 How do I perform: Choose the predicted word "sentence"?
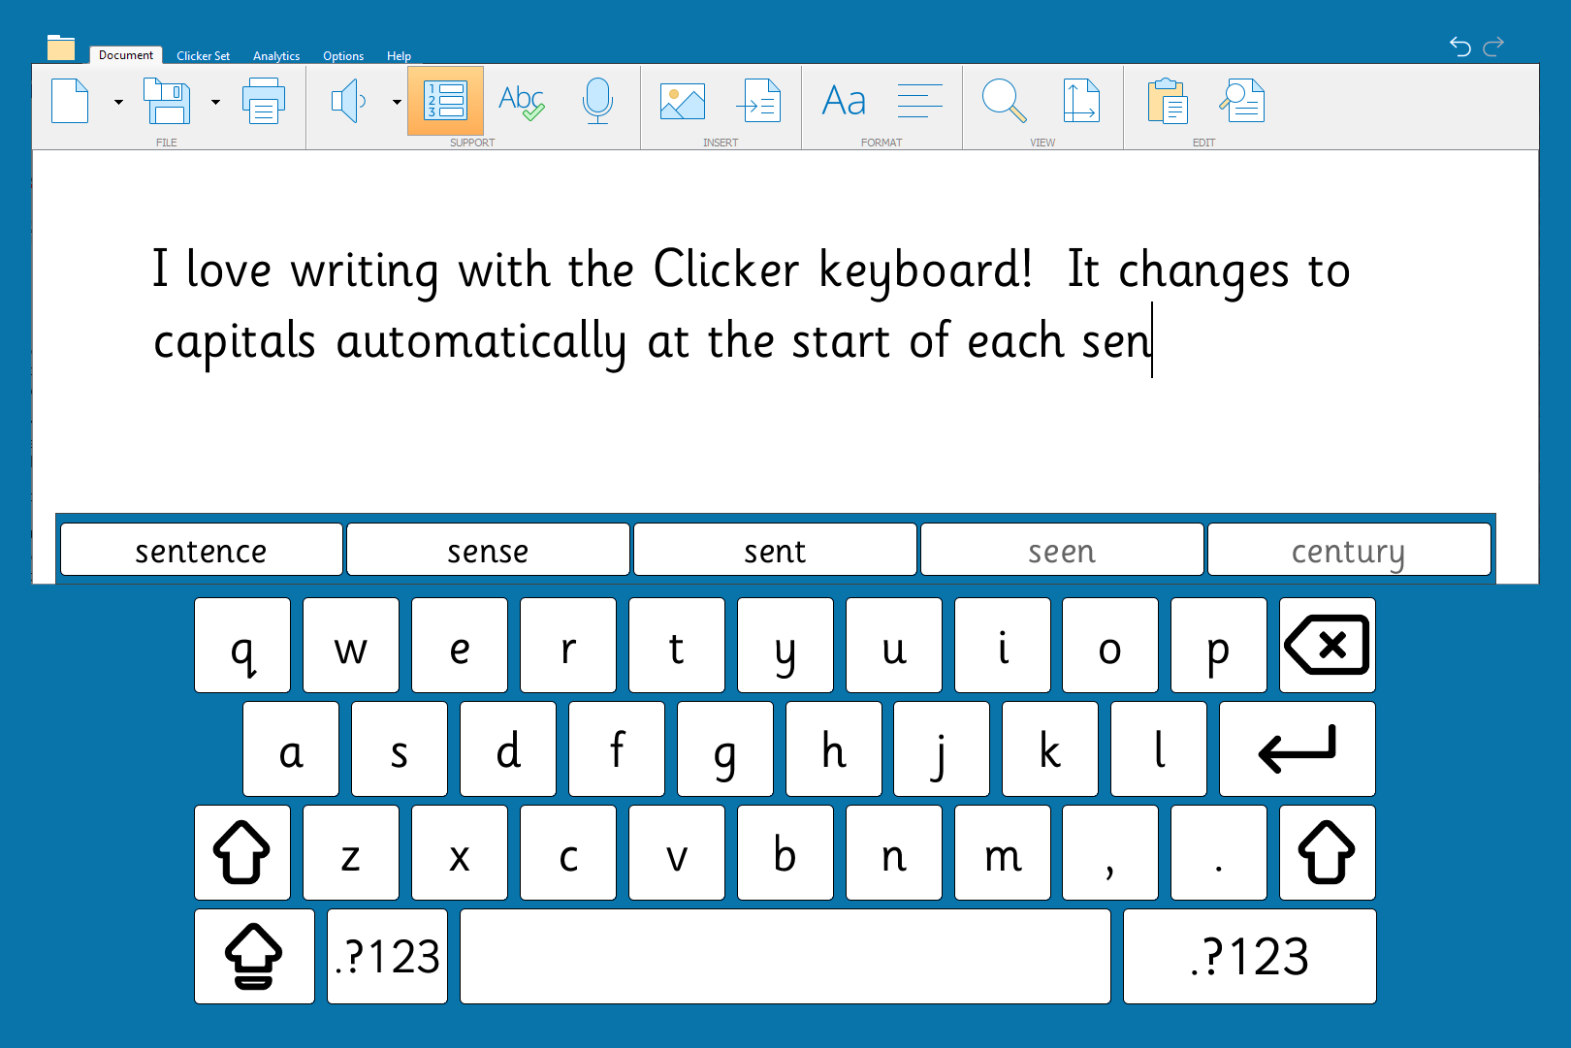tap(201, 551)
